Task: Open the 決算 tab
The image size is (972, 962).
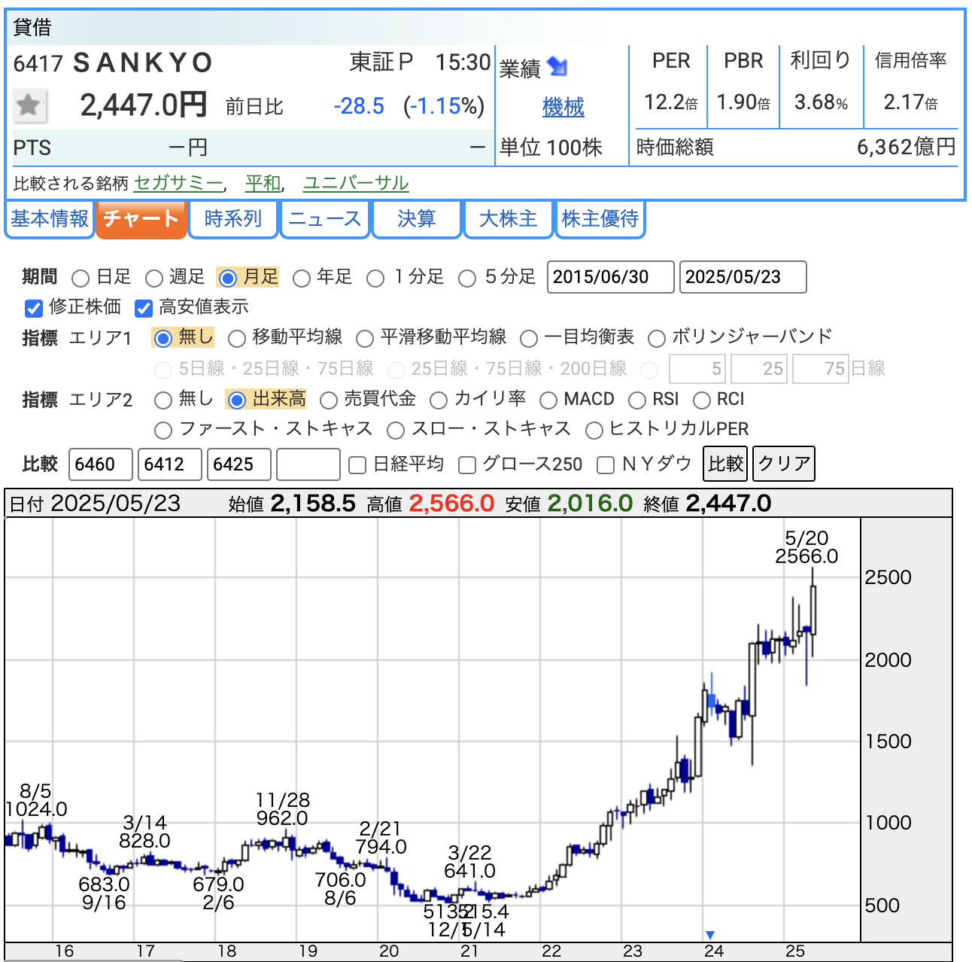Action: [417, 219]
